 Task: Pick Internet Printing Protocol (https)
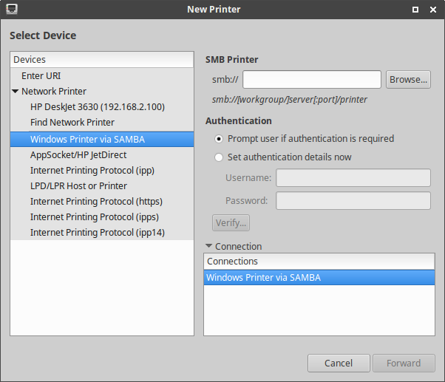coord(96,202)
